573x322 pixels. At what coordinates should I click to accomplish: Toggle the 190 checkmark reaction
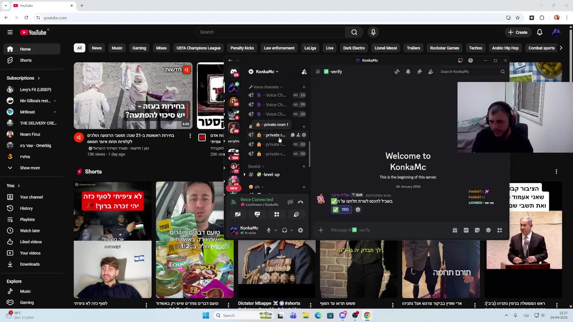(x=341, y=209)
